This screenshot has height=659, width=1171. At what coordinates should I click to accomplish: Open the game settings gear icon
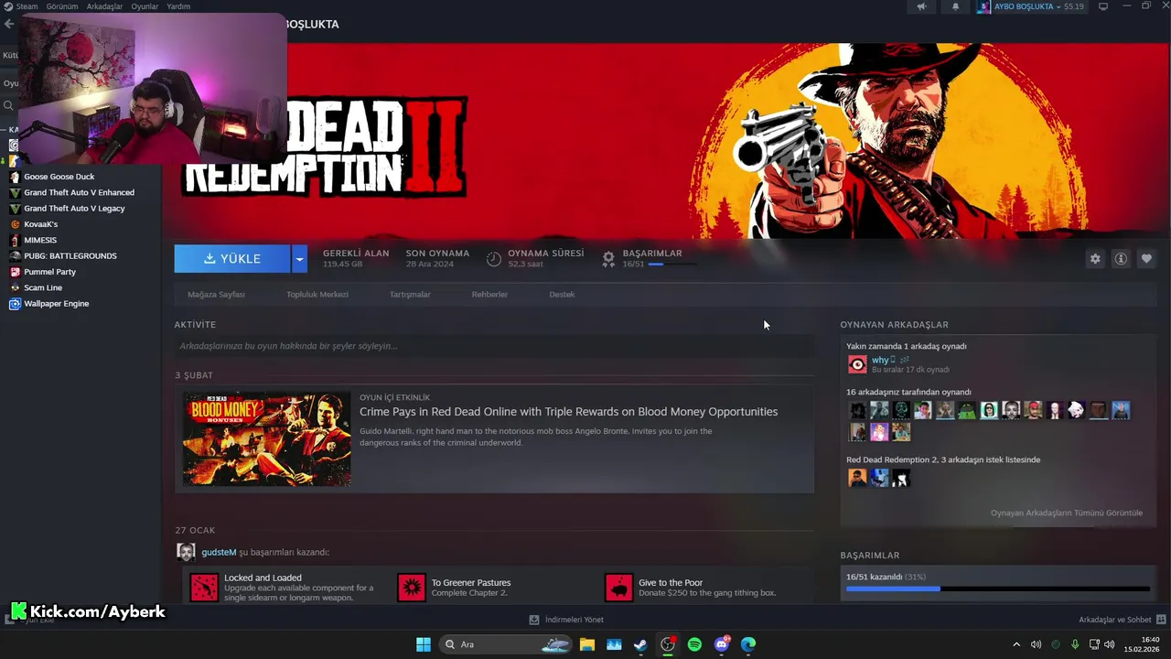click(1095, 259)
